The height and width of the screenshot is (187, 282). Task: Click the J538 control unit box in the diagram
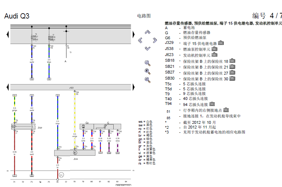[x=75, y=153]
